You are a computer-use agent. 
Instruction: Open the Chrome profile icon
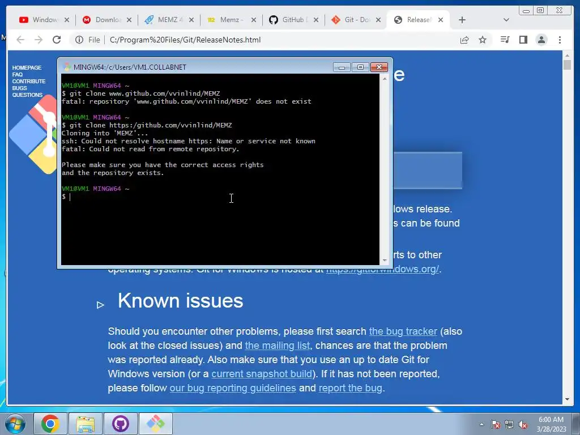(x=541, y=40)
